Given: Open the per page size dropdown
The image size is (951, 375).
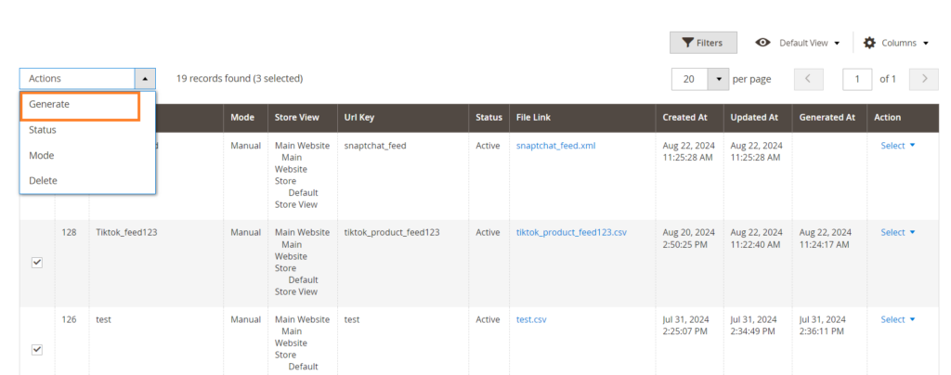Looking at the screenshot, I should [x=718, y=79].
